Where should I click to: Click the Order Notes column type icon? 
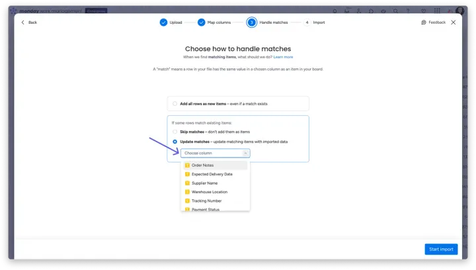pyautogui.click(x=187, y=165)
